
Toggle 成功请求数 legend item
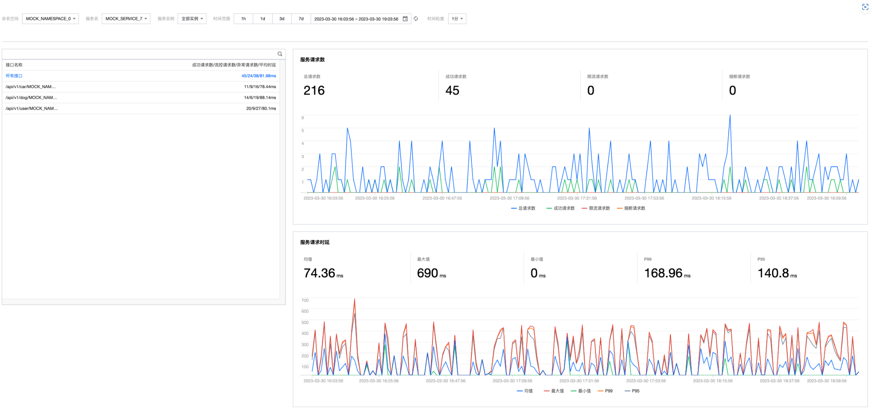tap(560, 208)
